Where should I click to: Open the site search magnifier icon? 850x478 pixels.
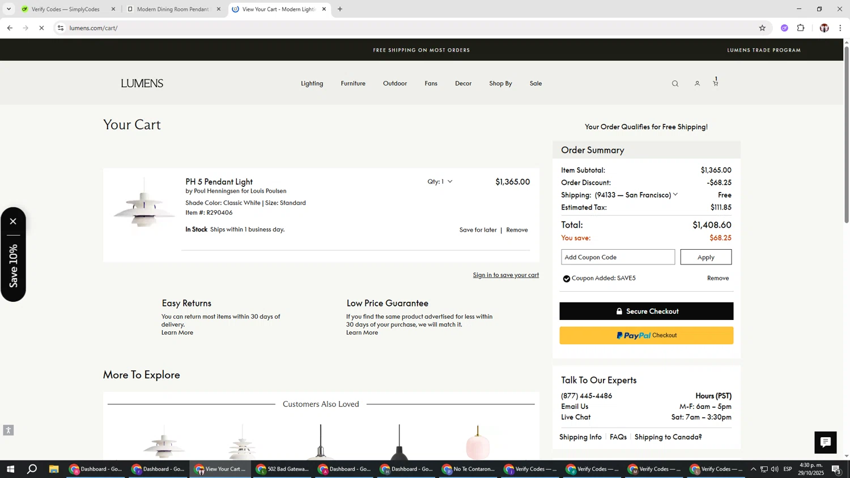[x=675, y=84]
